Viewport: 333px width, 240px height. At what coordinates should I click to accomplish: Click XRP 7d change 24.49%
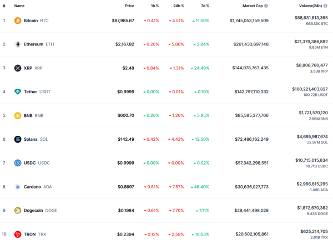click(x=200, y=68)
